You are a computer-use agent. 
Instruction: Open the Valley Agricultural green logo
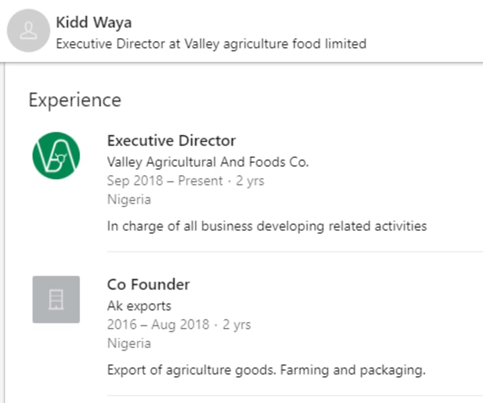click(x=56, y=156)
